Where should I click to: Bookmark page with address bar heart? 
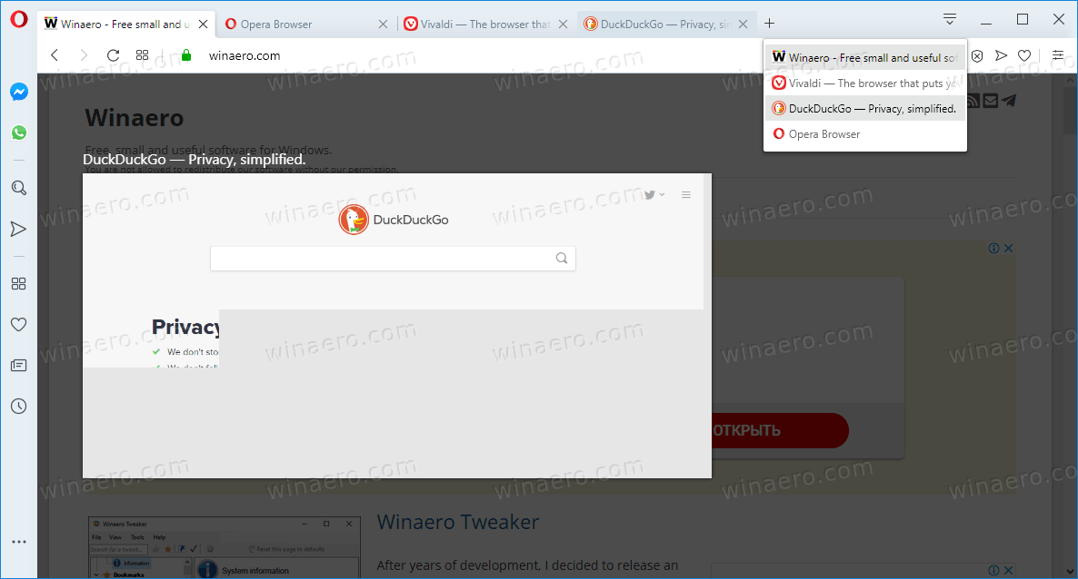tap(1024, 55)
